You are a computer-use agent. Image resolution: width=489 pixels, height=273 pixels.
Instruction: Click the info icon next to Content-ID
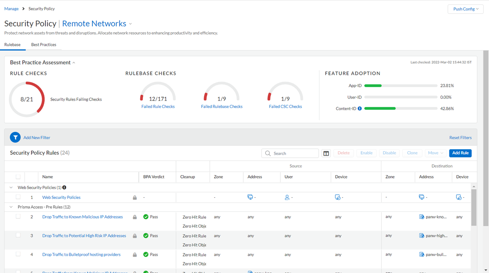pos(359,109)
